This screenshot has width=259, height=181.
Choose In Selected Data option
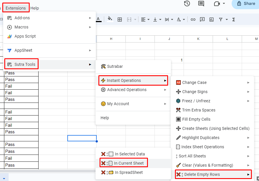click(133, 154)
